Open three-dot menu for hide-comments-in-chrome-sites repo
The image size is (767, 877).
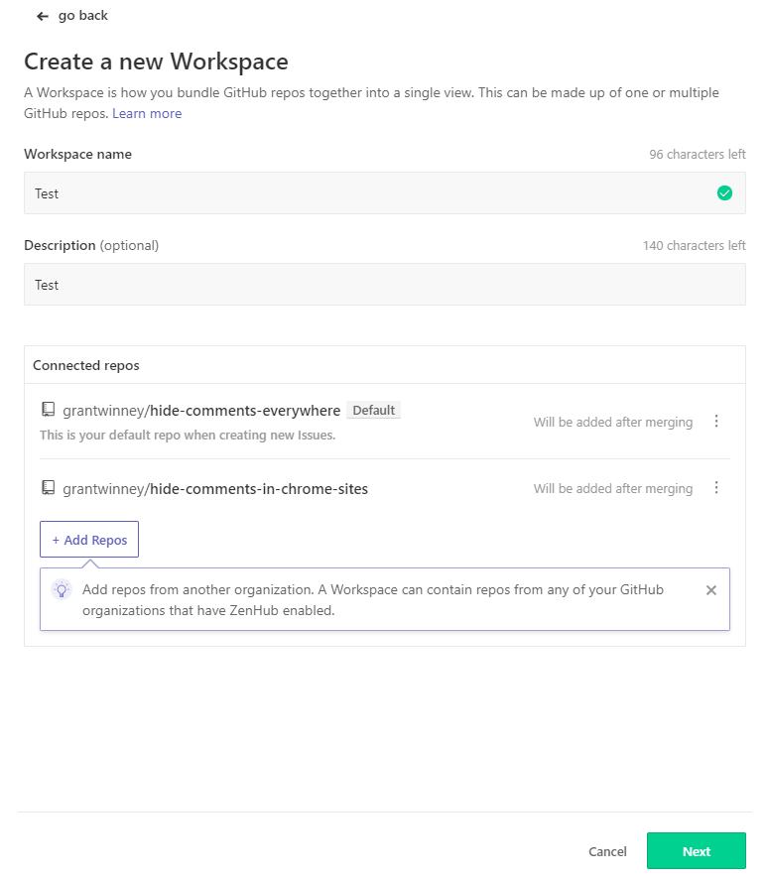tap(716, 488)
